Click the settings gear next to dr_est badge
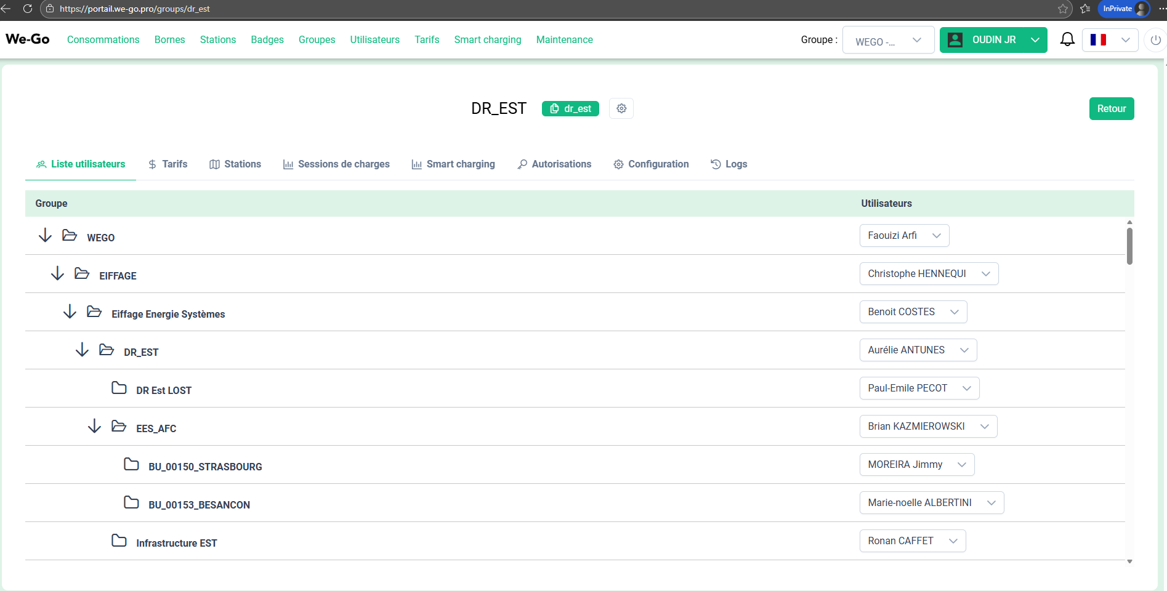 click(x=621, y=108)
